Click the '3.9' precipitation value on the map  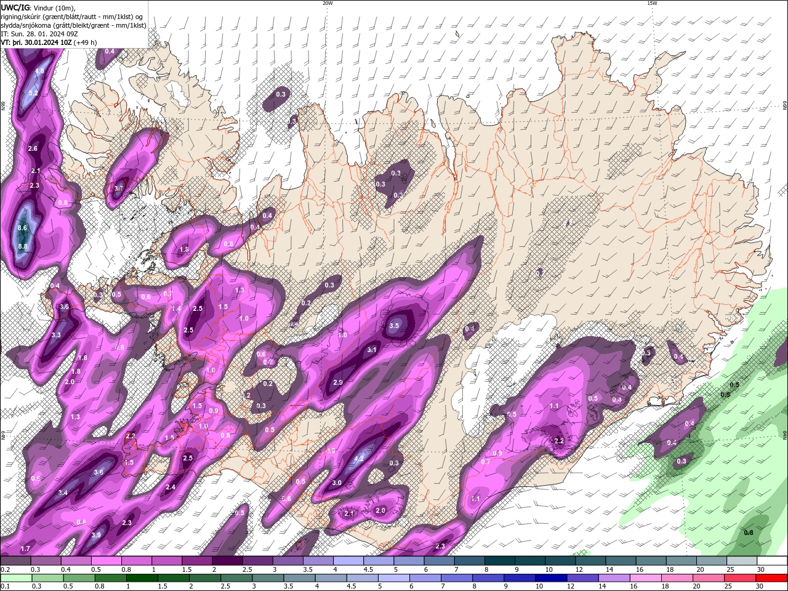click(x=96, y=535)
